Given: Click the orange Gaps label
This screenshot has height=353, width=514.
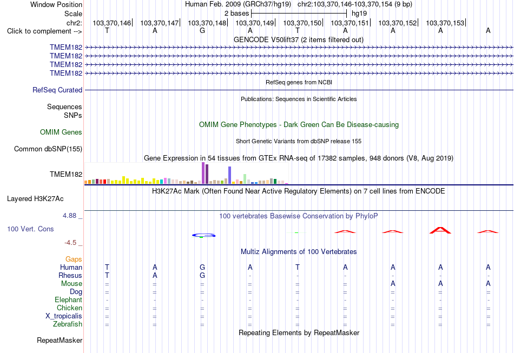Looking at the screenshot, I should (x=74, y=259).
